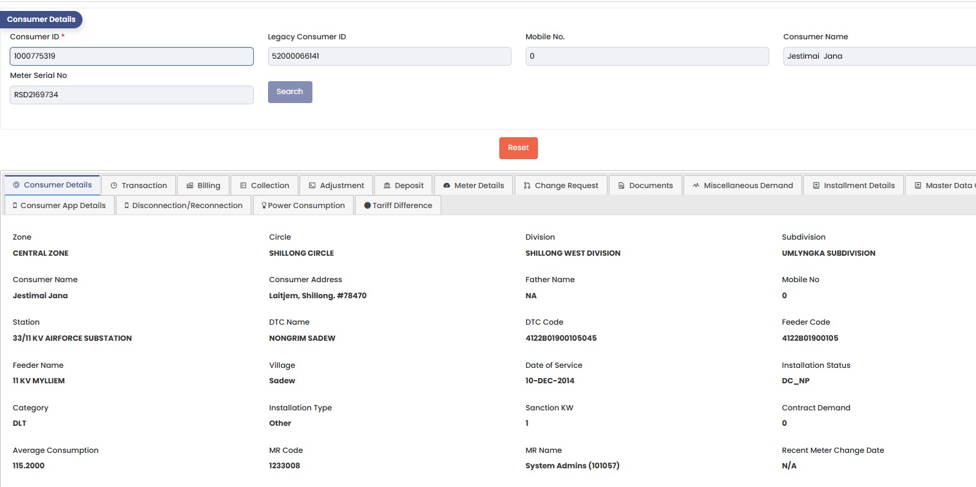Screen dimensions: 976x487
Task: Switch to the Billing tab
Action: coord(203,186)
